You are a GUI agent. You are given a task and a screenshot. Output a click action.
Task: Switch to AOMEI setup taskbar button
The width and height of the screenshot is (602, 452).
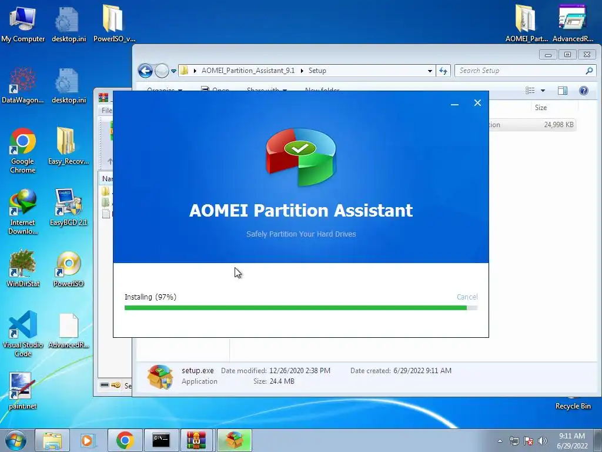[234, 440]
